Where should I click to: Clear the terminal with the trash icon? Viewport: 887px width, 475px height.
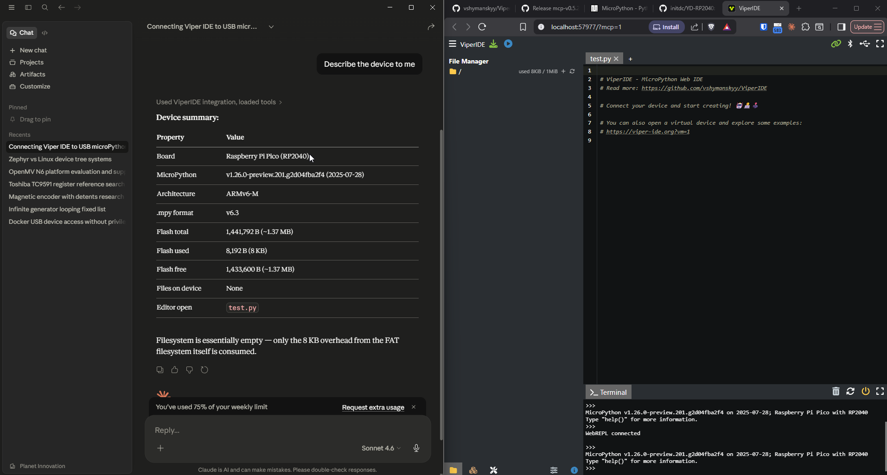[x=836, y=392]
